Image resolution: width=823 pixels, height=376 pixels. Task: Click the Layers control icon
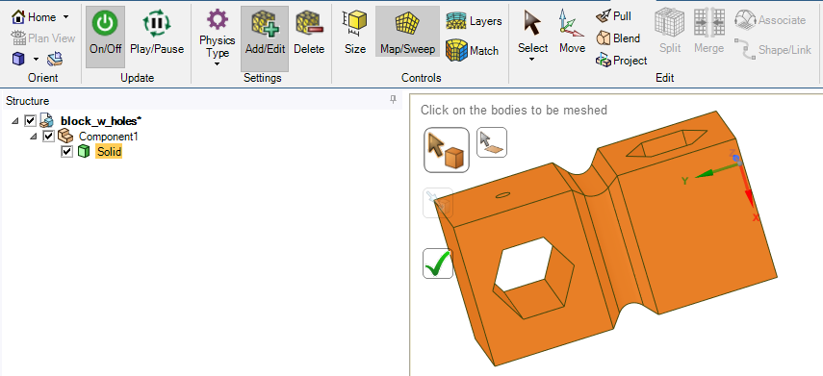point(456,21)
